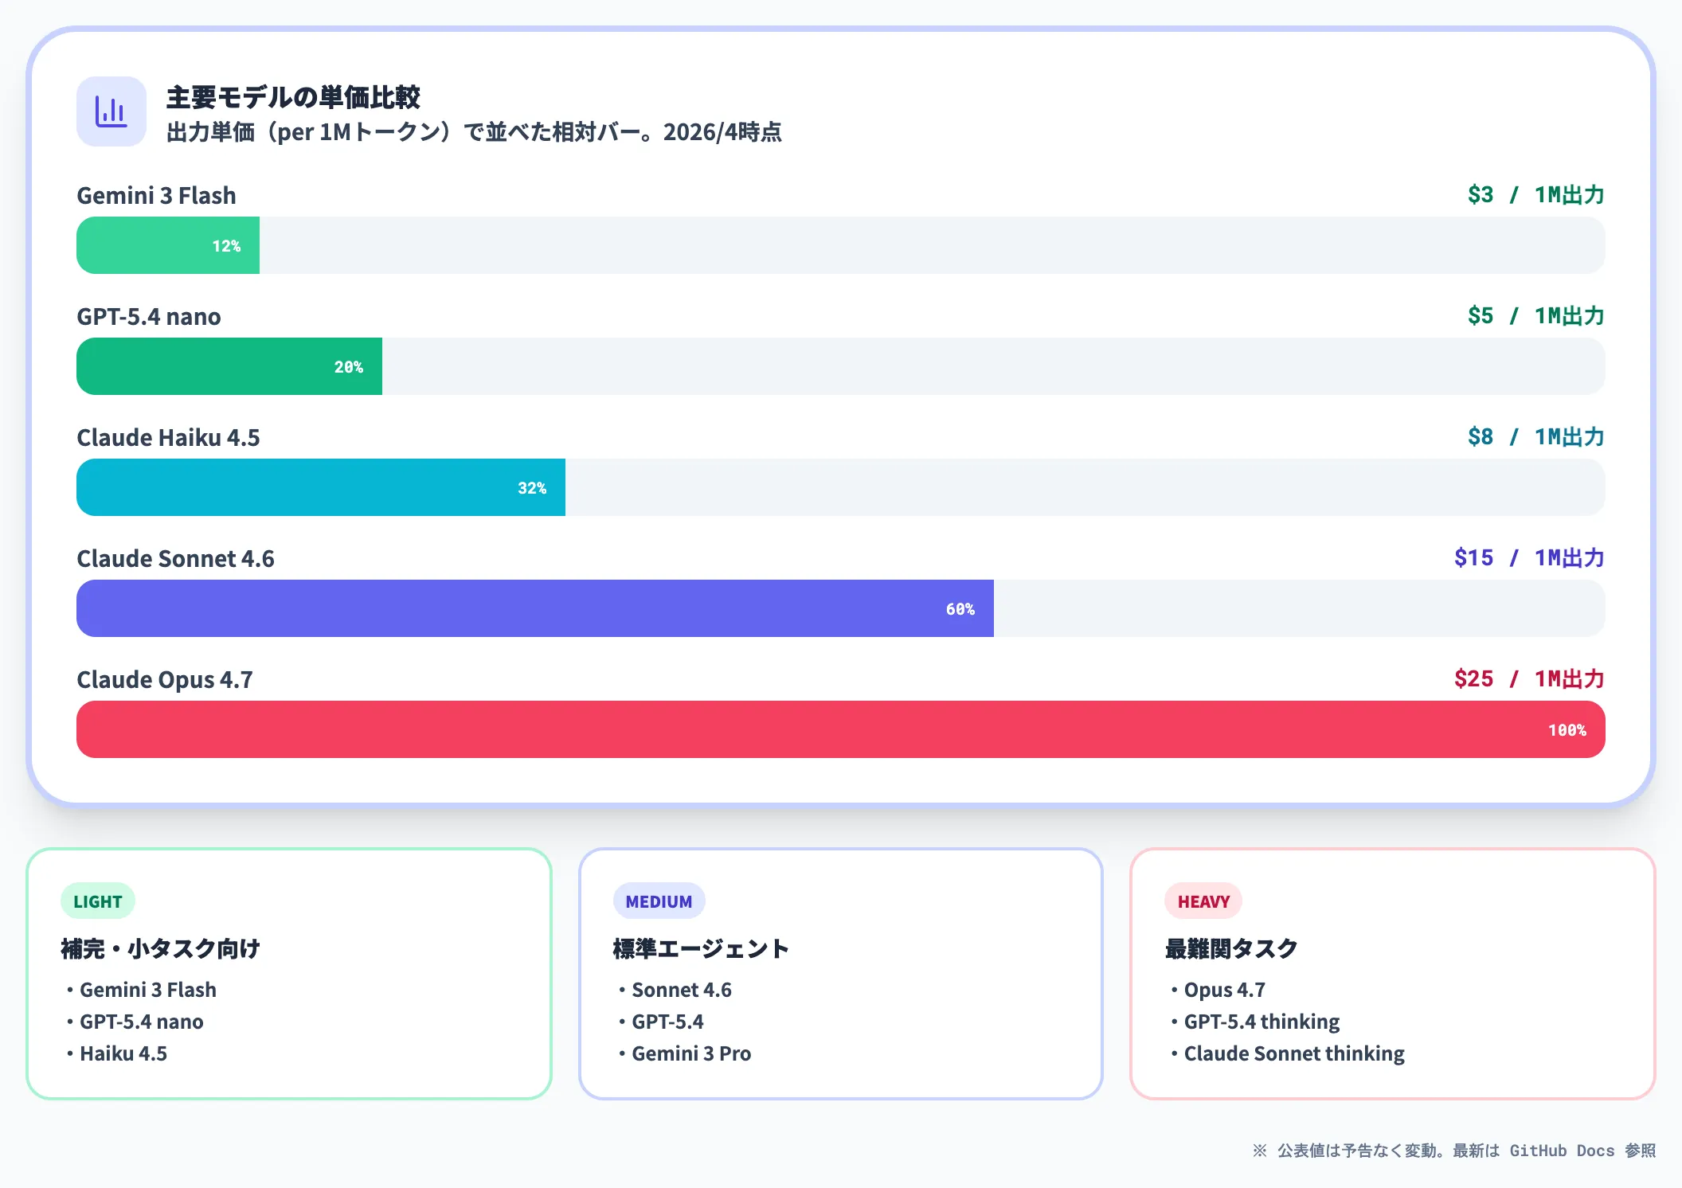
Task: Click the red Claude Opus 4.7 bar
Action: 840,729
